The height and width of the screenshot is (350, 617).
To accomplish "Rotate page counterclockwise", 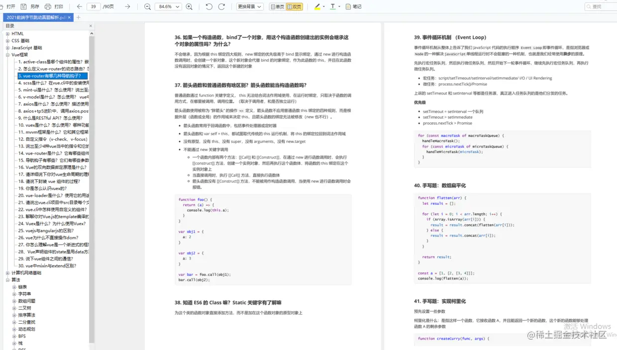I will pyautogui.click(x=209, y=6).
